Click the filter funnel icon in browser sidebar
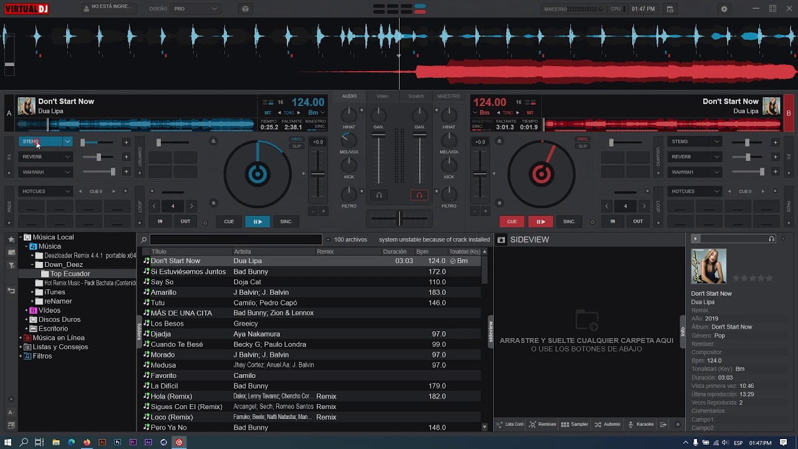Screen dimensions: 798x449 [x=11, y=266]
